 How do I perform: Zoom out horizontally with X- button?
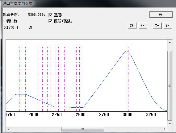tap(143, 26)
